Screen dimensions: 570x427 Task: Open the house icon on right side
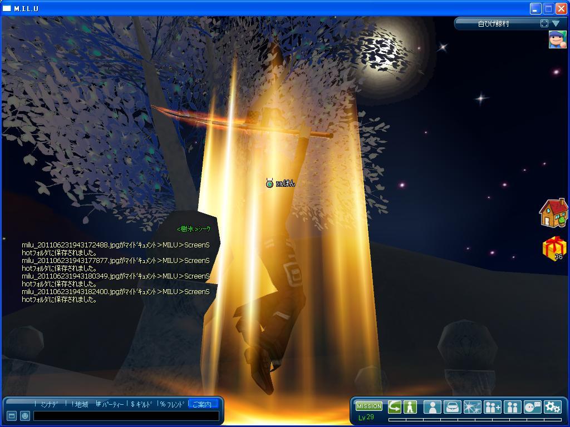553,213
